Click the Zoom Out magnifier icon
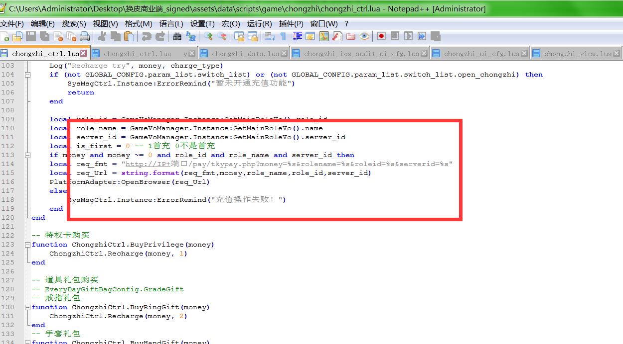The height and width of the screenshot is (344, 623). 221,36
